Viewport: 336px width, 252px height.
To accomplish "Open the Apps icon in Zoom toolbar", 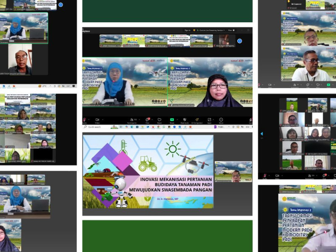I will 209,120.
